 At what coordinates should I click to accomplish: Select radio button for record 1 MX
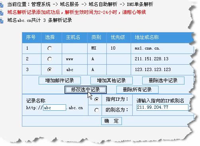click(50, 48)
